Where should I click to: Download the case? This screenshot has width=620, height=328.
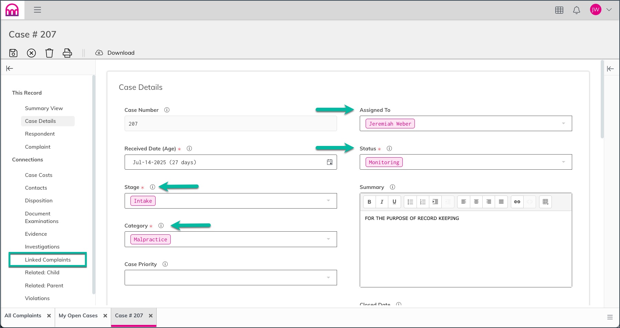(x=115, y=53)
